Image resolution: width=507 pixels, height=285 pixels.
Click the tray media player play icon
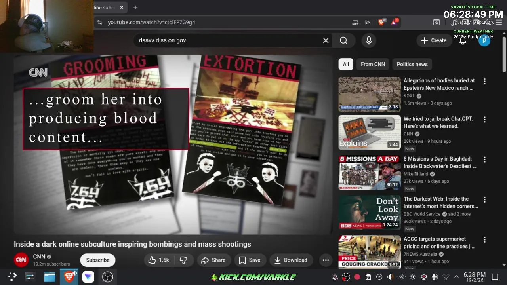click(x=379, y=277)
